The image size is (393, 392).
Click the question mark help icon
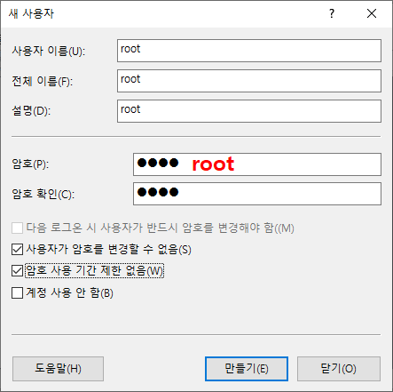pos(332,13)
